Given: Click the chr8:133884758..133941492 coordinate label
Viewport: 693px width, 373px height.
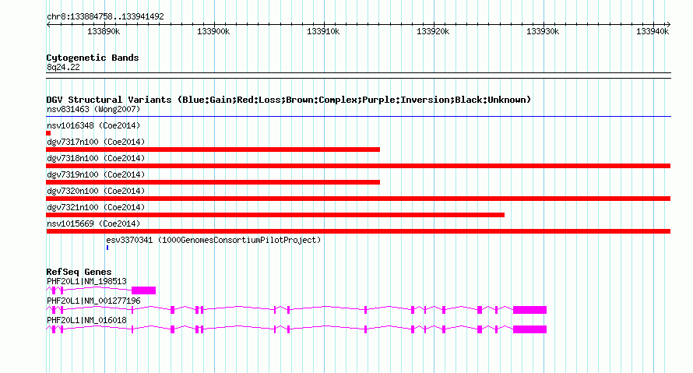Looking at the screenshot, I should click(105, 16).
